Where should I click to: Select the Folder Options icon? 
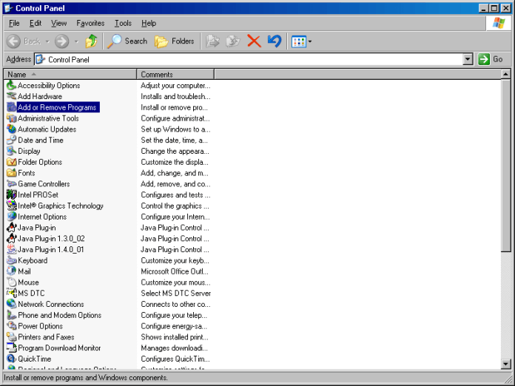(x=12, y=162)
